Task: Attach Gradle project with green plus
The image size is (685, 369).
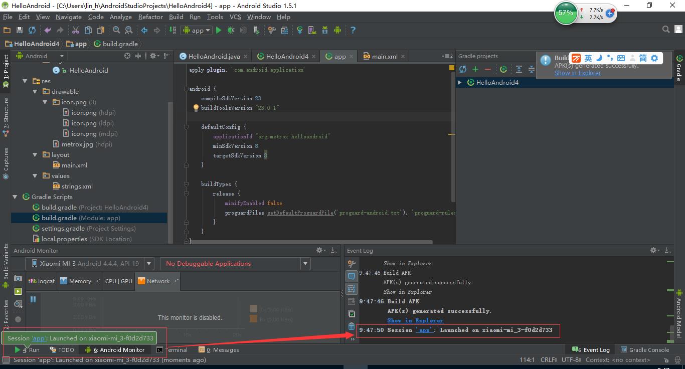Action: click(x=475, y=69)
